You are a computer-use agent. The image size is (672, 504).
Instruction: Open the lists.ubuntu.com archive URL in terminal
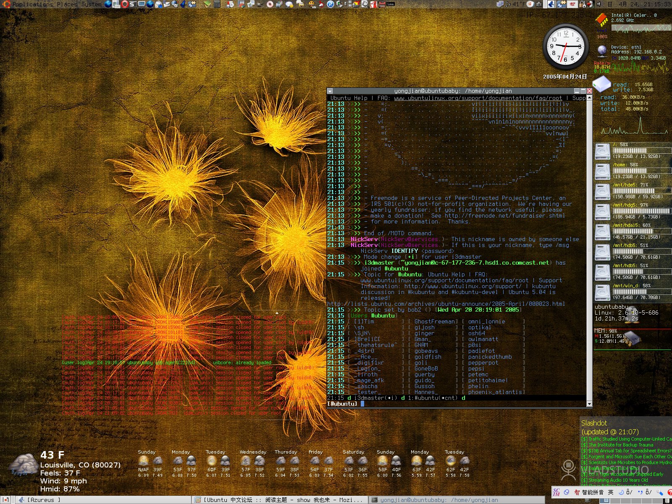(x=446, y=304)
